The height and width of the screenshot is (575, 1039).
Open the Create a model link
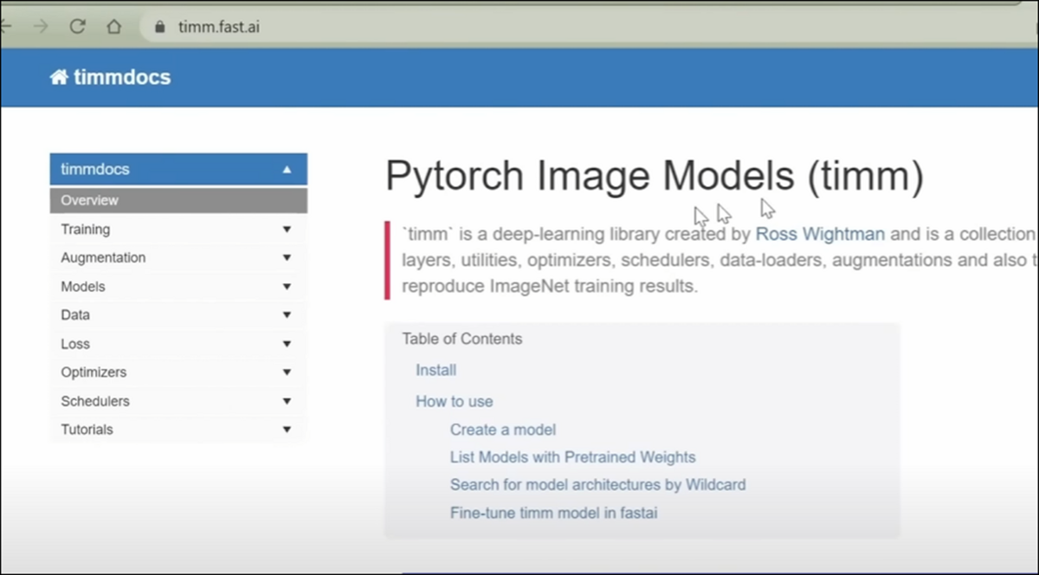tap(502, 430)
